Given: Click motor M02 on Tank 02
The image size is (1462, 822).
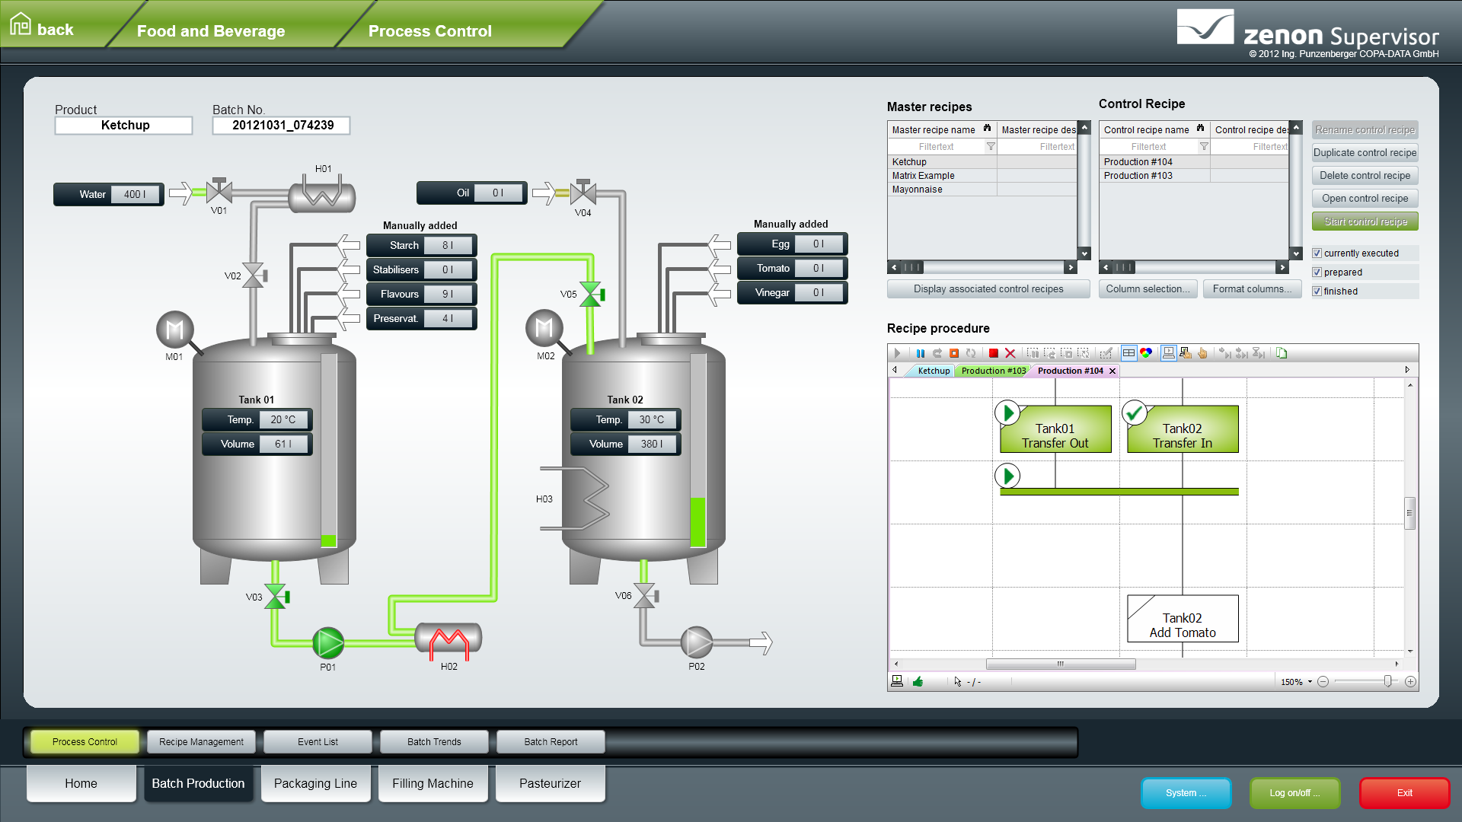Looking at the screenshot, I should click(544, 328).
